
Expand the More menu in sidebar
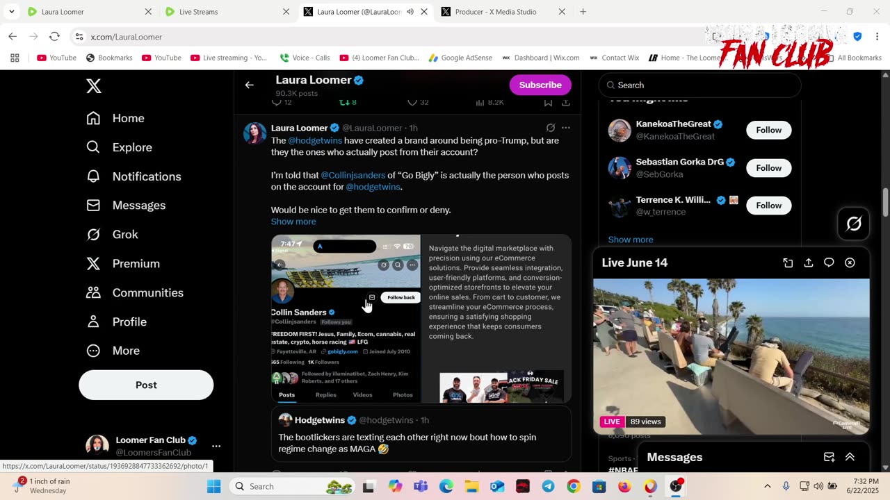click(x=113, y=351)
